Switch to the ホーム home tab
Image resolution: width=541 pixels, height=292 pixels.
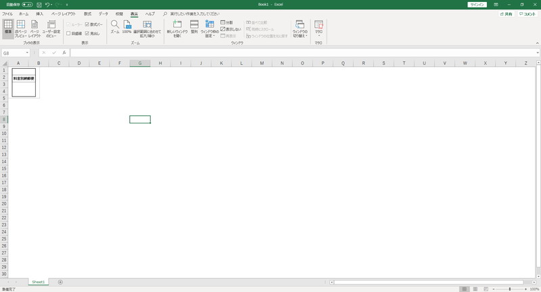pyautogui.click(x=24, y=13)
